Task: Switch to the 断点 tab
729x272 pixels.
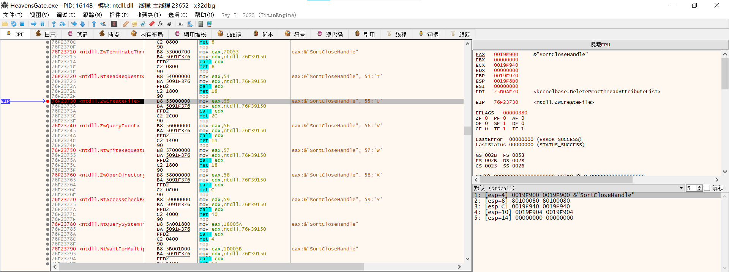Action: (109, 34)
